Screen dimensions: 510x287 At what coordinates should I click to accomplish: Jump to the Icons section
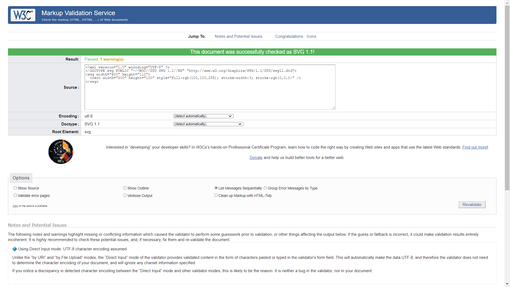312,36
